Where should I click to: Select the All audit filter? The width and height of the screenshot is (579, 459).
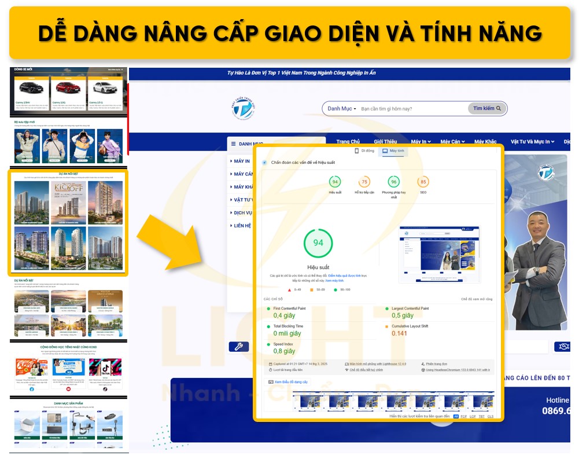coord(456,416)
